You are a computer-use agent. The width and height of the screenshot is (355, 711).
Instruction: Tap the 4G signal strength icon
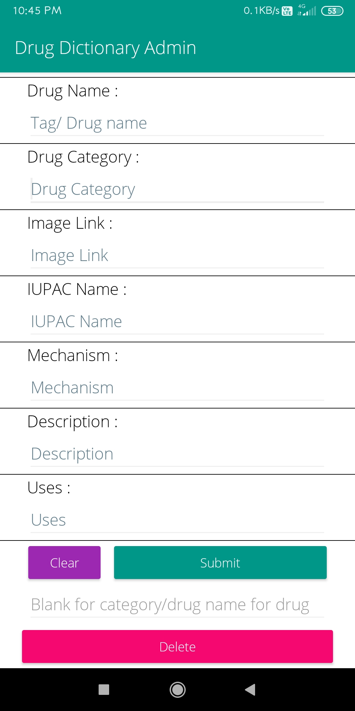click(x=306, y=11)
